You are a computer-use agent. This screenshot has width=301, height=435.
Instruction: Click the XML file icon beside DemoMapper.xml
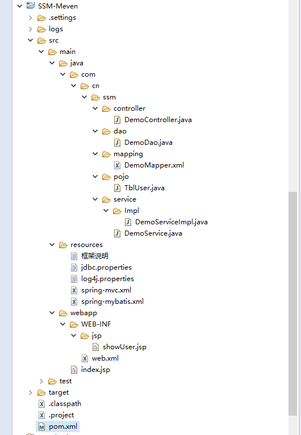point(118,165)
